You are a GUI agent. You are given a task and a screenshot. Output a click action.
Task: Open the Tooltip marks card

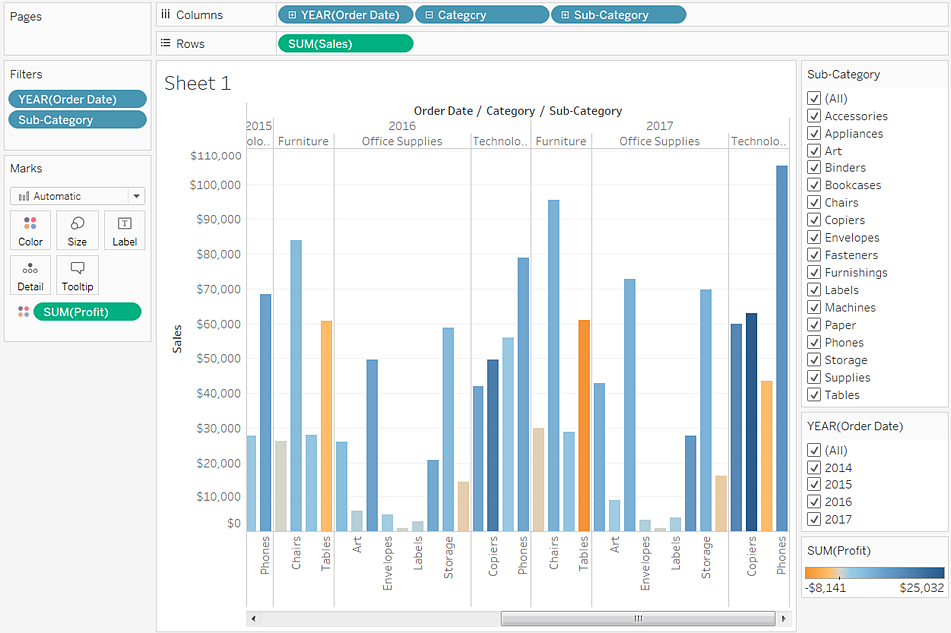click(77, 275)
